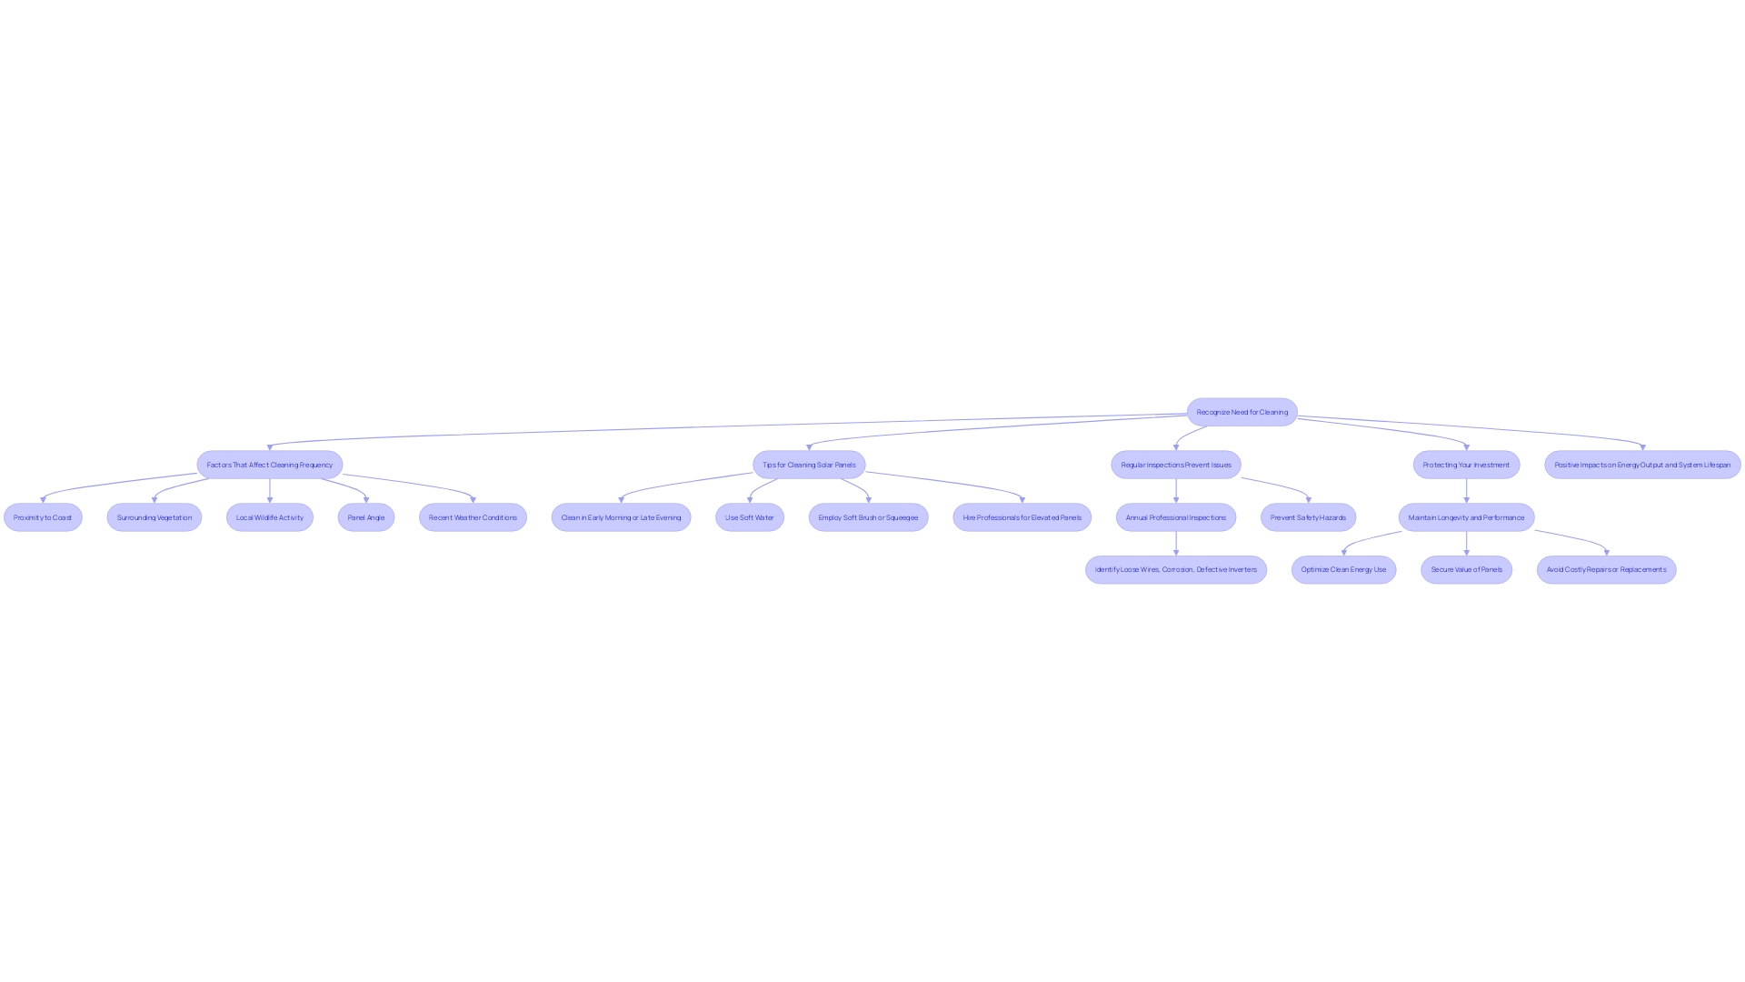This screenshot has height=982, width=1745.
Task: Expand the 'Regular Inspections Prevent Issues' node
Action: [x=1176, y=464]
